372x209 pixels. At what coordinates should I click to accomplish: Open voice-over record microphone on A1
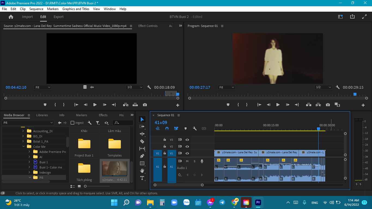coord(202,161)
